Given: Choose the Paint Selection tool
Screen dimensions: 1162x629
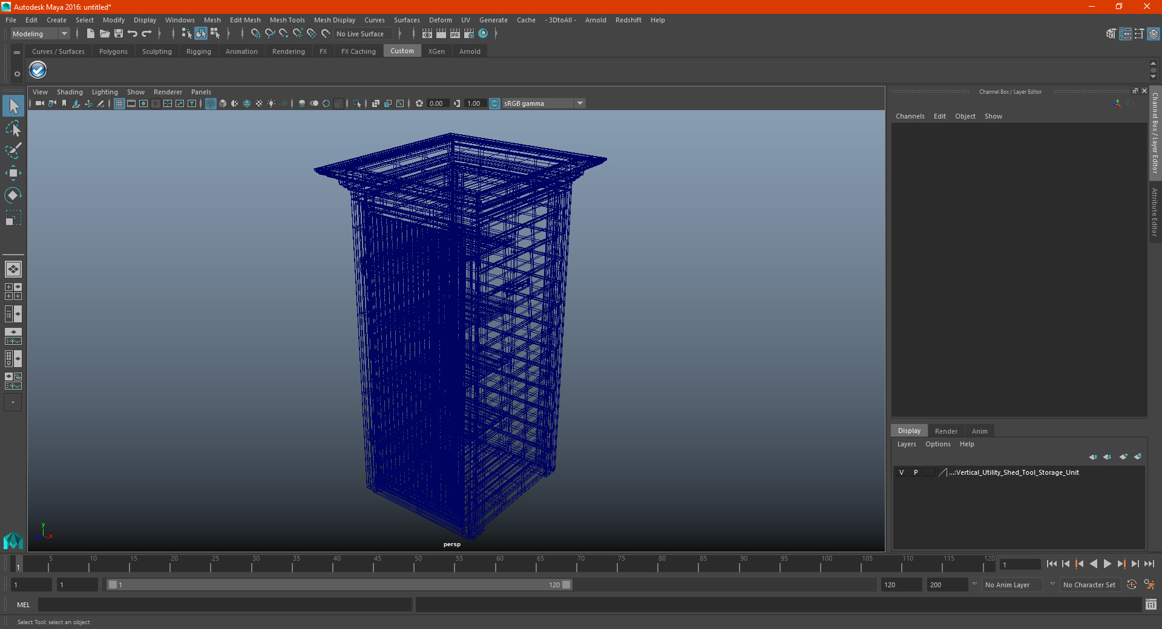Looking at the screenshot, I should coord(13,151).
